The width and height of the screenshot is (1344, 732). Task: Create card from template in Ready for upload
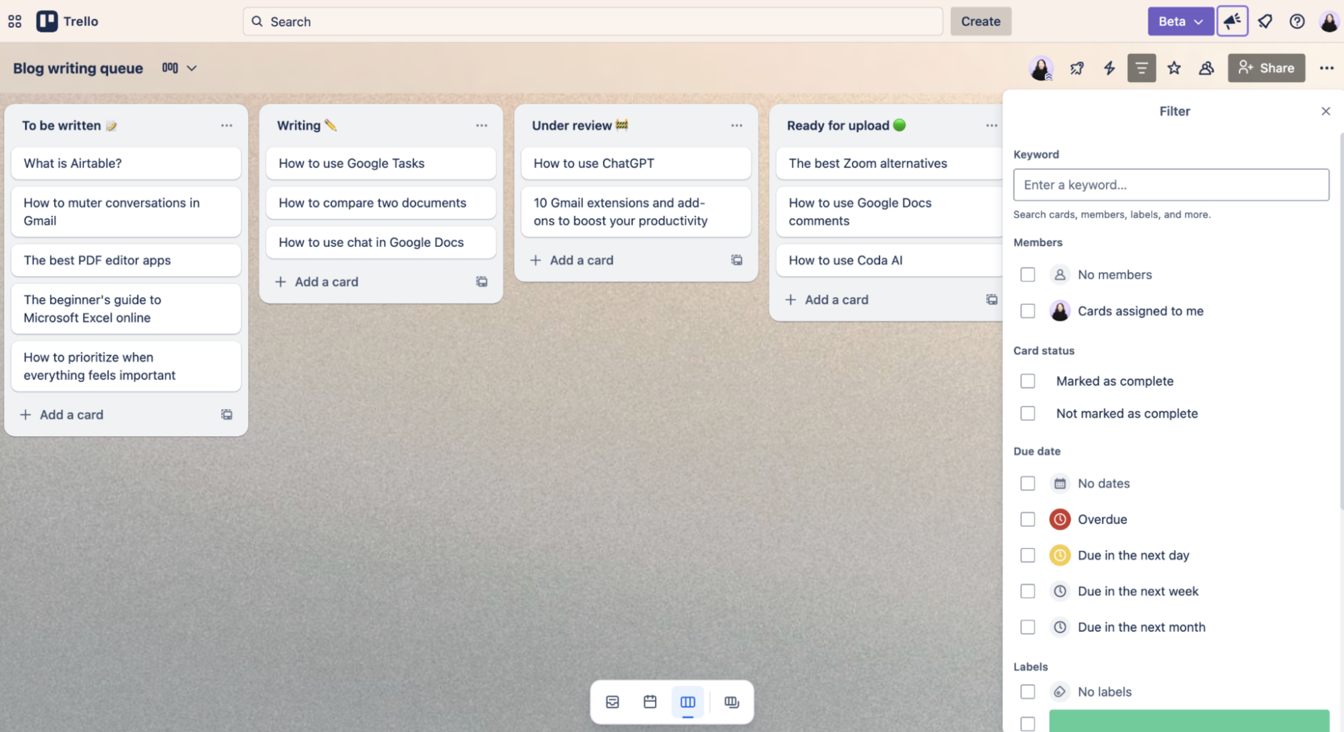pos(991,299)
